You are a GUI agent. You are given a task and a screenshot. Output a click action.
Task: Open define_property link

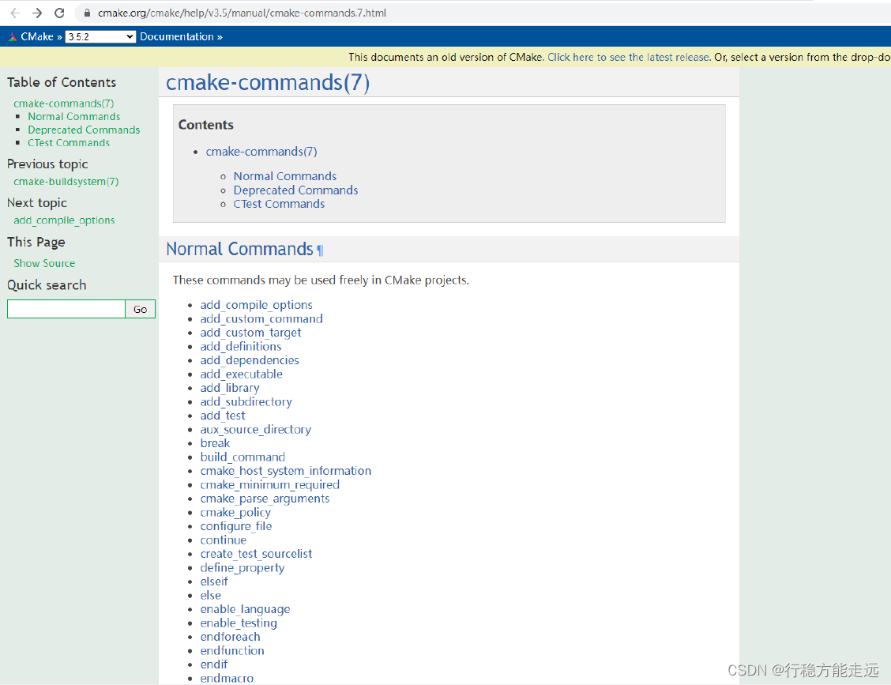pyautogui.click(x=242, y=568)
